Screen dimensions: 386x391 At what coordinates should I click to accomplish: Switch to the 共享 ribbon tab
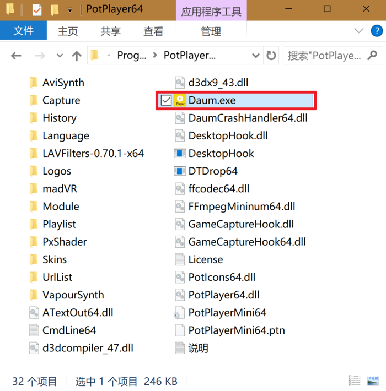(111, 31)
